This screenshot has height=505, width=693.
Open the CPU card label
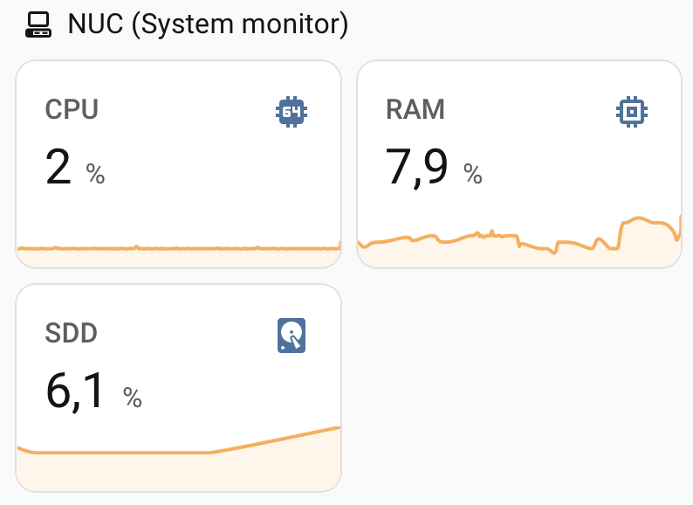click(72, 110)
